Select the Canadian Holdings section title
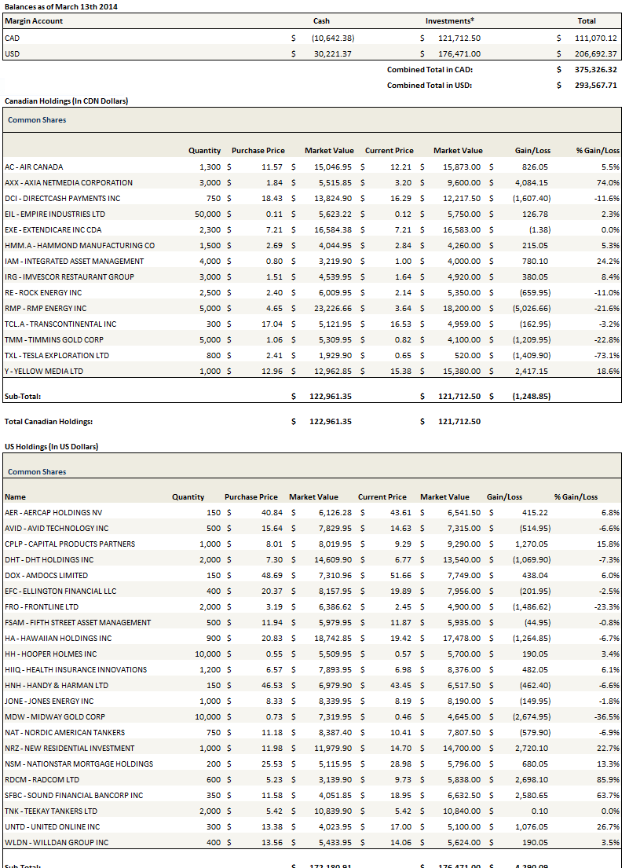The height and width of the screenshot is (868, 629). (66, 101)
